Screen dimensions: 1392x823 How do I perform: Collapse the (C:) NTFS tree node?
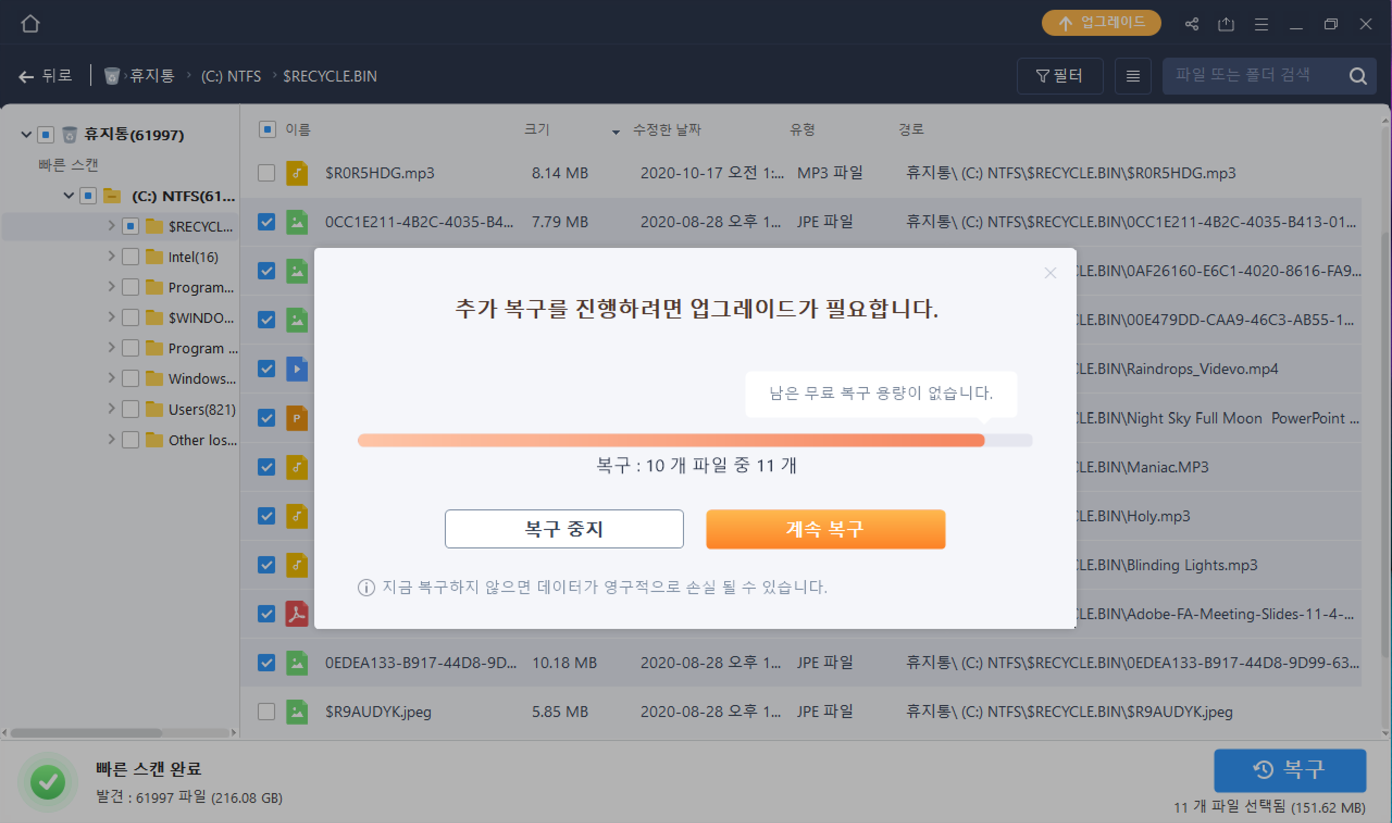click(68, 196)
